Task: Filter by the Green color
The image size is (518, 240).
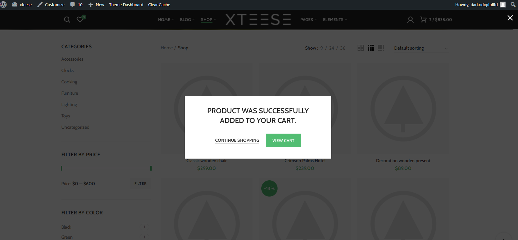Action: click(67, 237)
